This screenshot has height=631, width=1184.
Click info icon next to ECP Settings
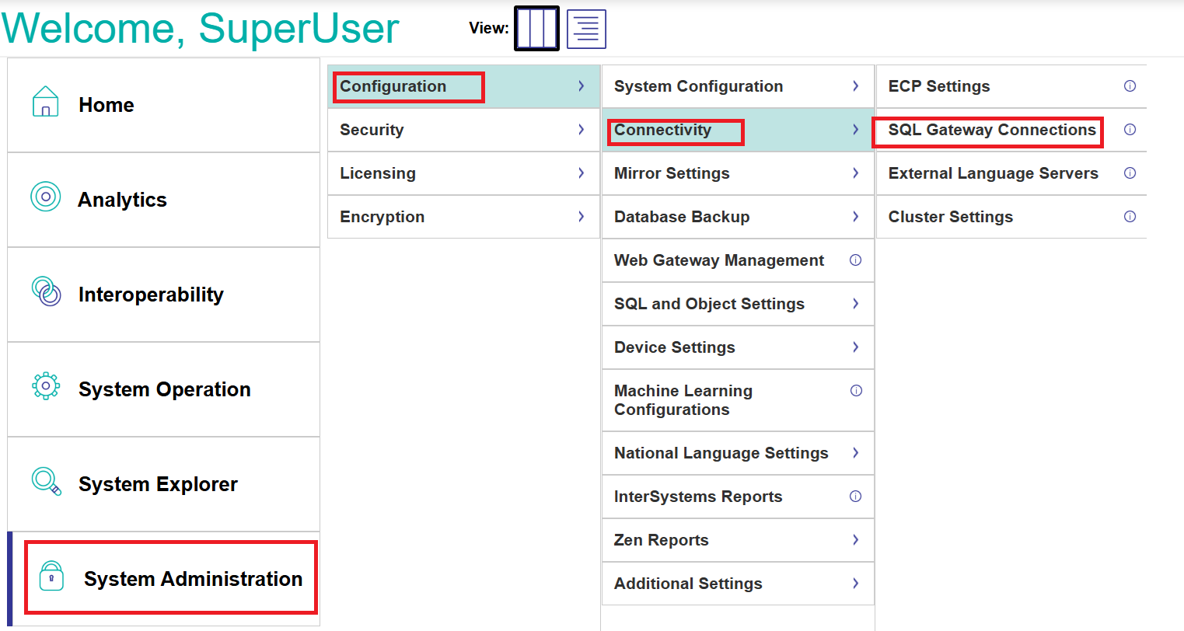point(1130,86)
